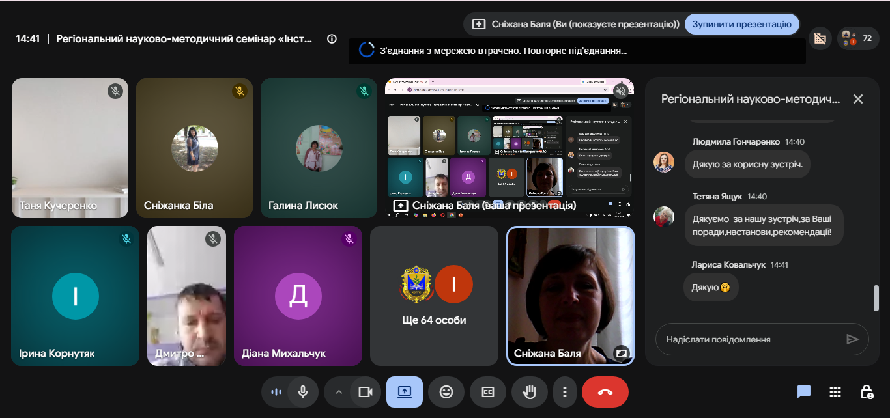890x418 pixels.
Task: Click the Тетяна Ящук thank-you message bubble
Action: pos(764,225)
